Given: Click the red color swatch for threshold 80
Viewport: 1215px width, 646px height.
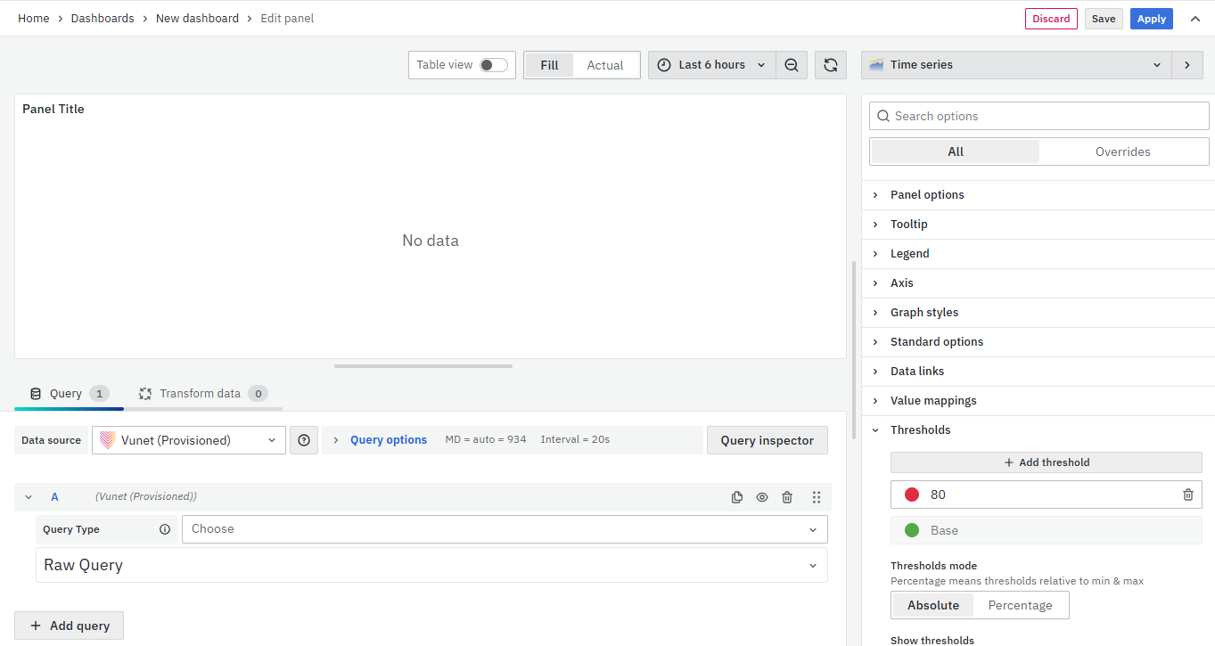Looking at the screenshot, I should click(x=912, y=495).
